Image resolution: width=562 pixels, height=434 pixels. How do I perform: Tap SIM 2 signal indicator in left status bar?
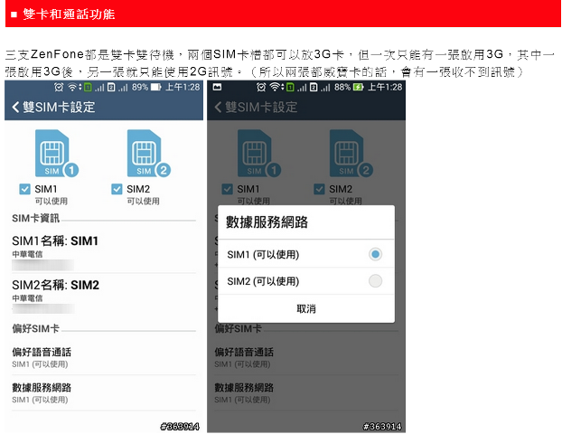coord(117,87)
